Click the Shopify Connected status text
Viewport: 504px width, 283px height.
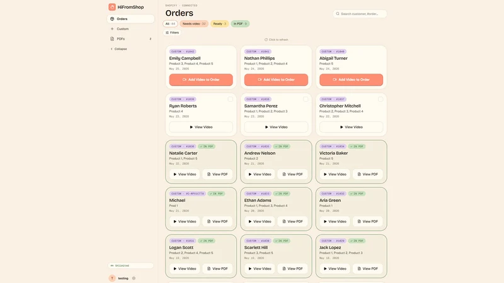coord(181,6)
